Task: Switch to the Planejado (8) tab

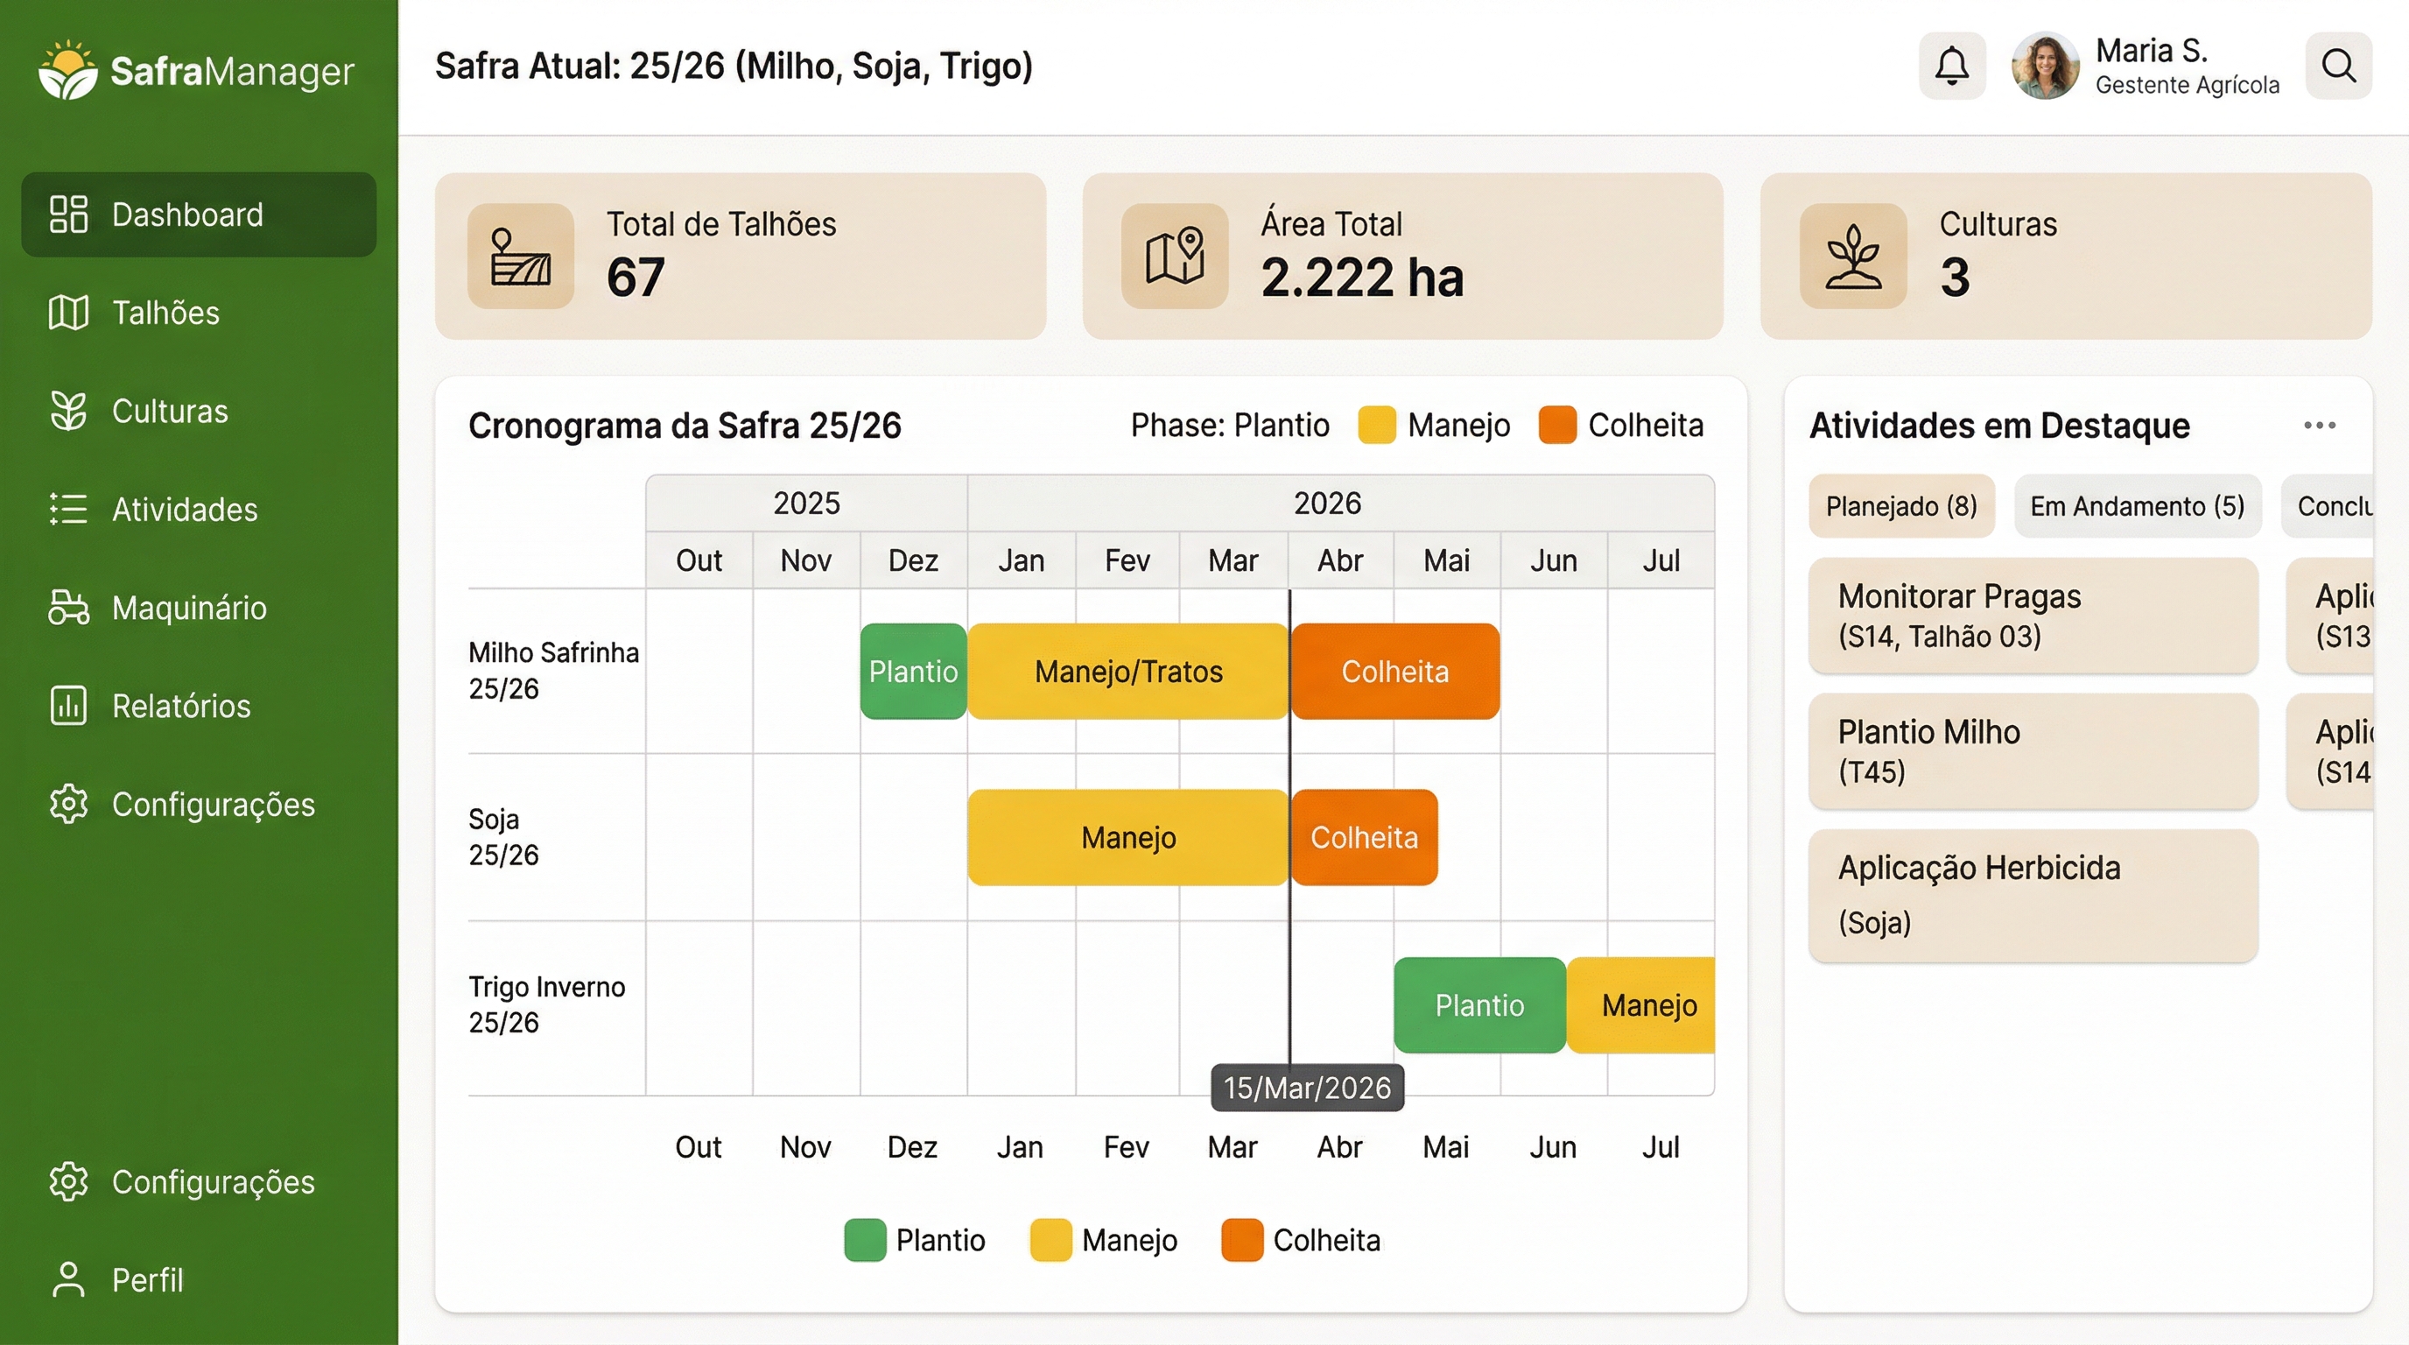Action: [x=1901, y=506]
